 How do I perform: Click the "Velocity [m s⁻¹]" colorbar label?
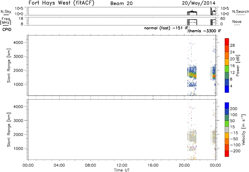click(x=243, y=129)
